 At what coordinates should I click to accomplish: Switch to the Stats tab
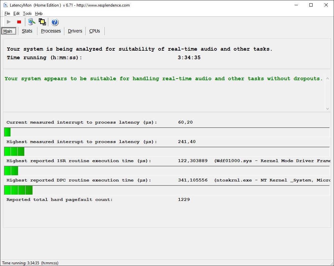pyautogui.click(x=27, y=31)
